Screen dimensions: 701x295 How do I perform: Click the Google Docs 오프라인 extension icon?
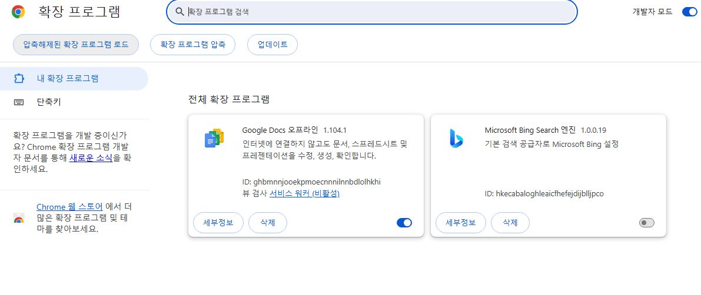point(214,138)
